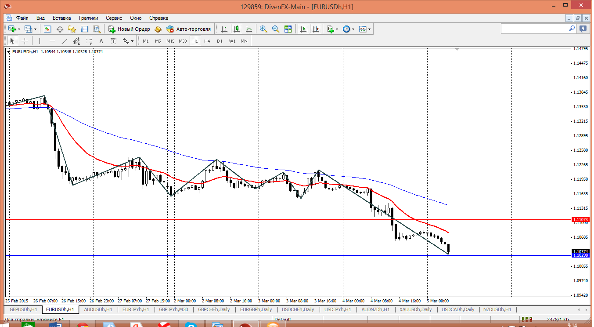This screenshot has height=327, width=594.
Task: Expand the Indicators list dropdown
Action: click(337, 29)
